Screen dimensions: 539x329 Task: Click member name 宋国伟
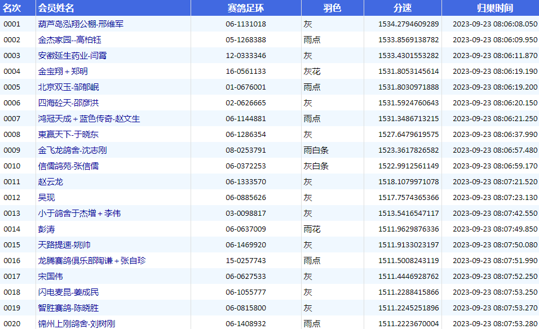pyautogui.click(x=51, y=277)
